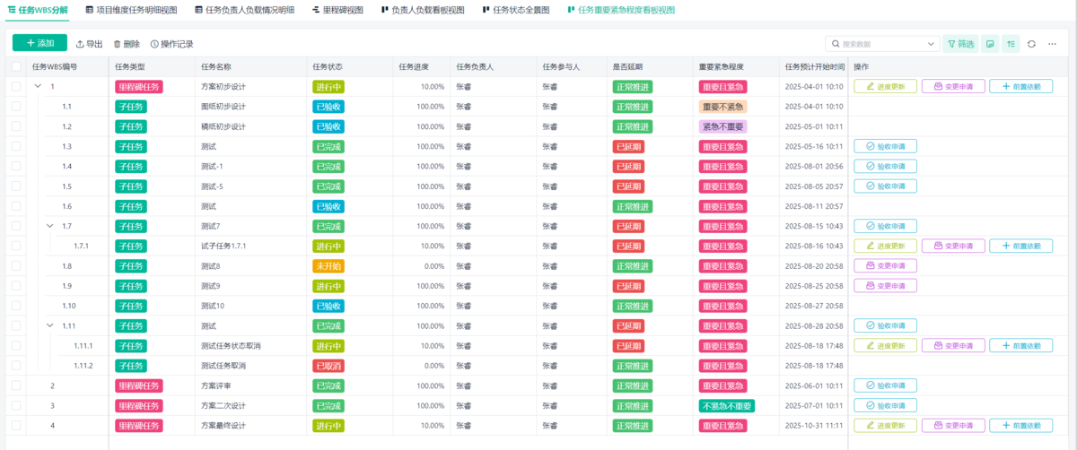Viewport: 1077px width, 450px height.
Task: Click the 紧急不重要 tag in row 1.2
Action: 722,126
